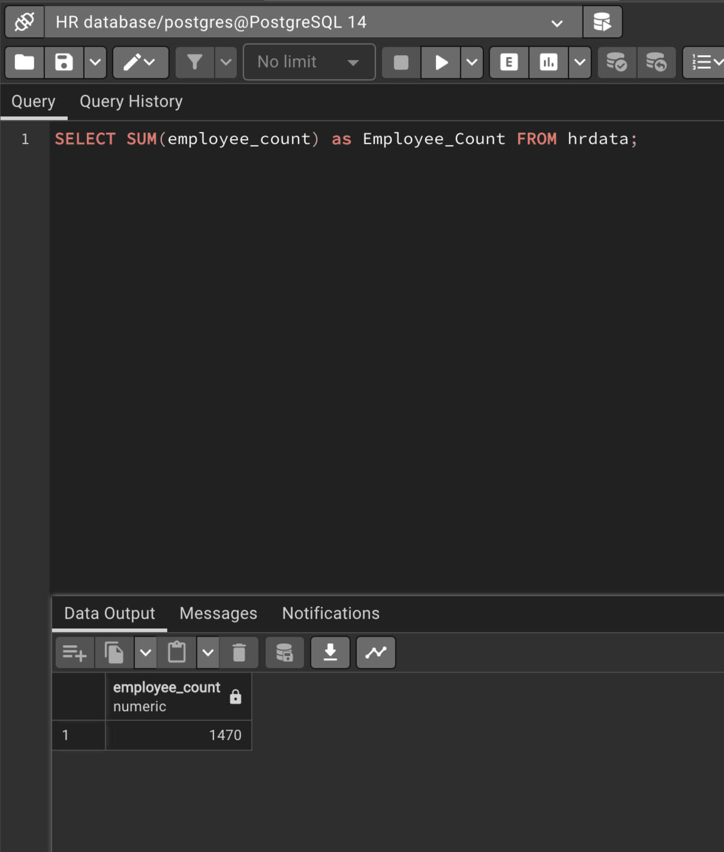Click the new query tool icon
This screenshot has width=724, height=852.
tap(602, 22)
